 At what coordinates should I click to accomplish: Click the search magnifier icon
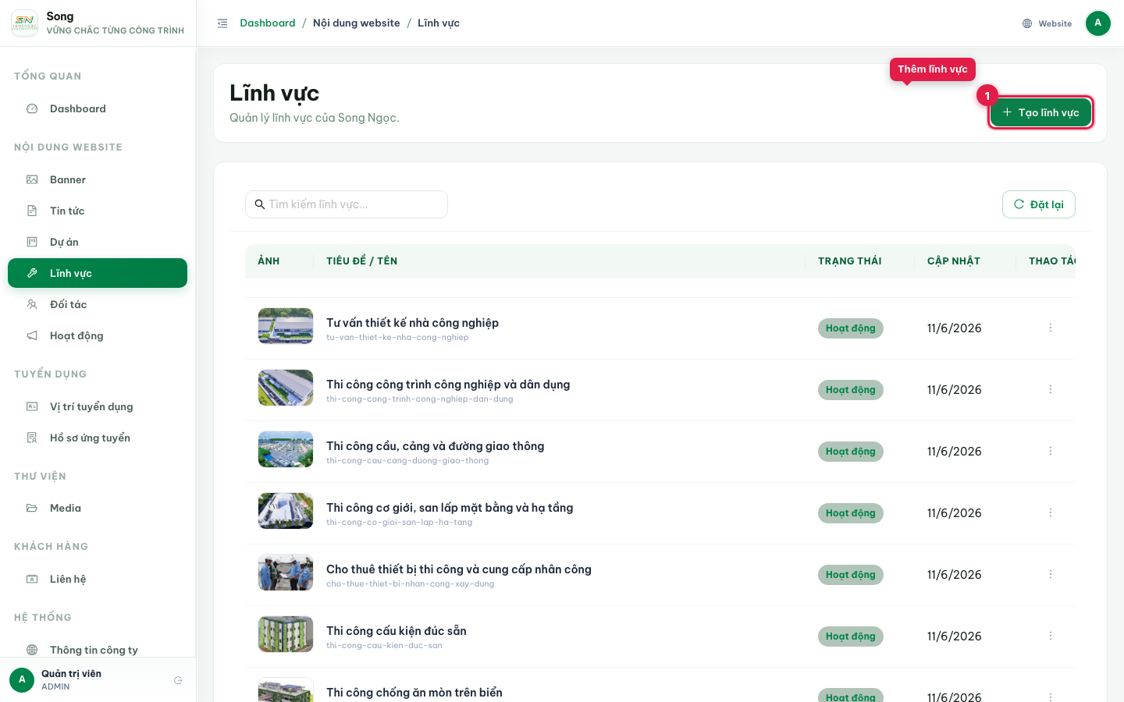pyautogui.click(x=260, y=204)
